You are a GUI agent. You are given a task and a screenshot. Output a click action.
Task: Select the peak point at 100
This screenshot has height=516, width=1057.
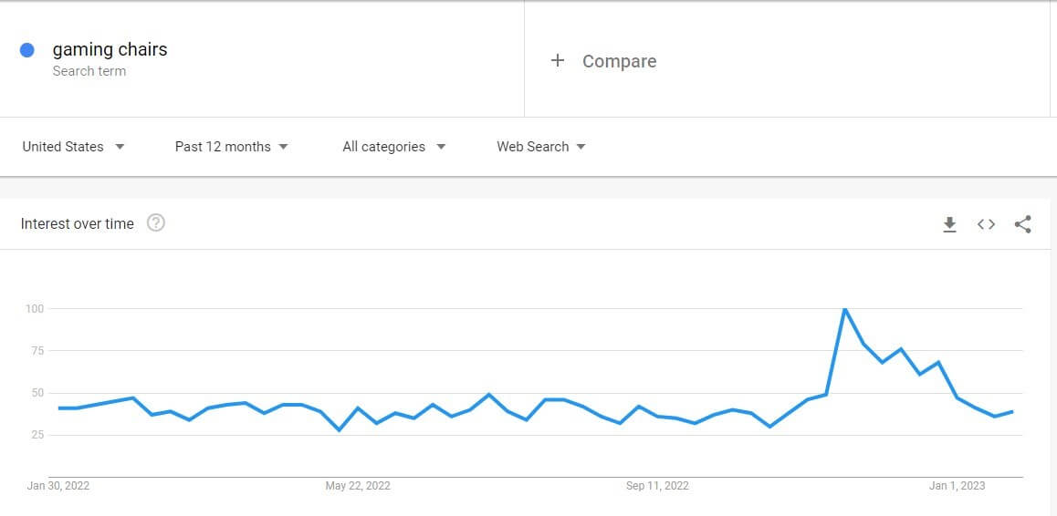(844, 309)
